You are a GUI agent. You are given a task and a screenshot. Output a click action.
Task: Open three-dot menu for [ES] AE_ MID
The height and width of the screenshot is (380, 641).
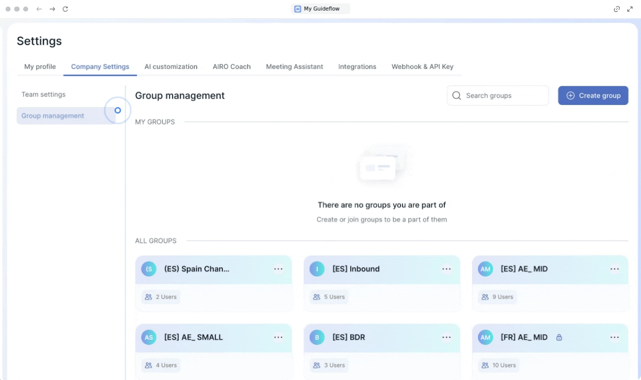[x=614, y=269]
